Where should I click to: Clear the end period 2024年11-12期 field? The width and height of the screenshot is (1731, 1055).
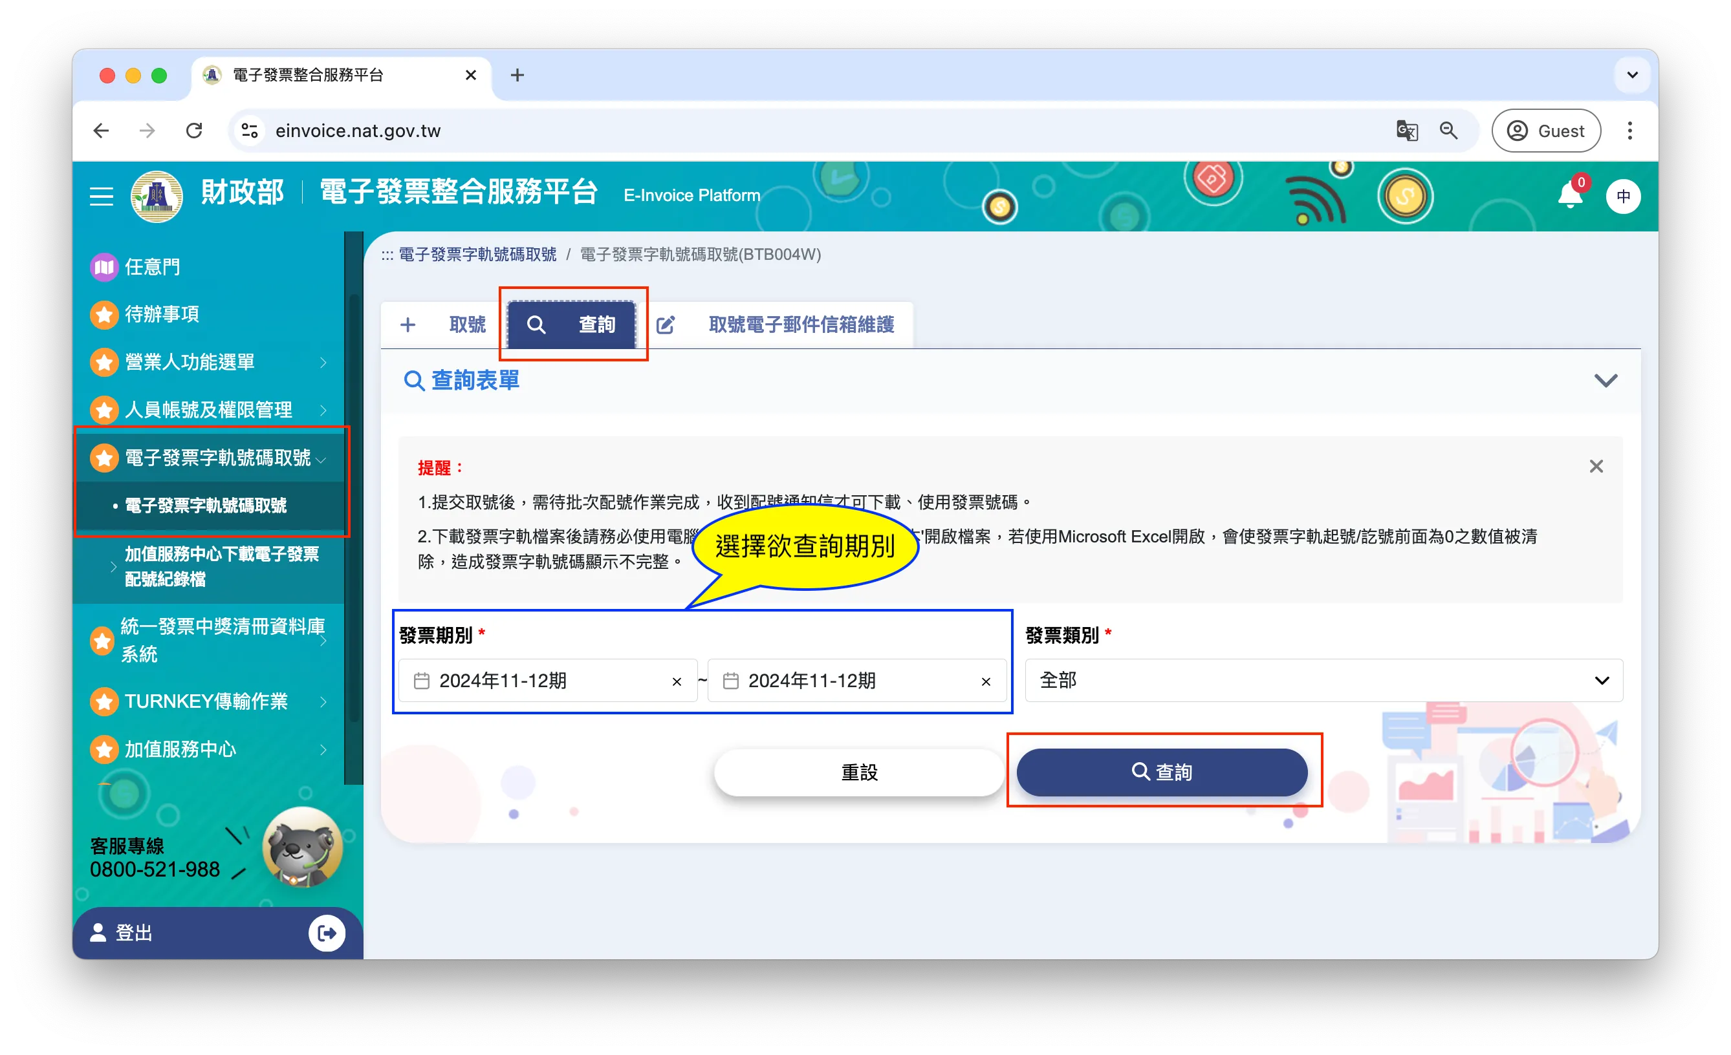point(986,681)
